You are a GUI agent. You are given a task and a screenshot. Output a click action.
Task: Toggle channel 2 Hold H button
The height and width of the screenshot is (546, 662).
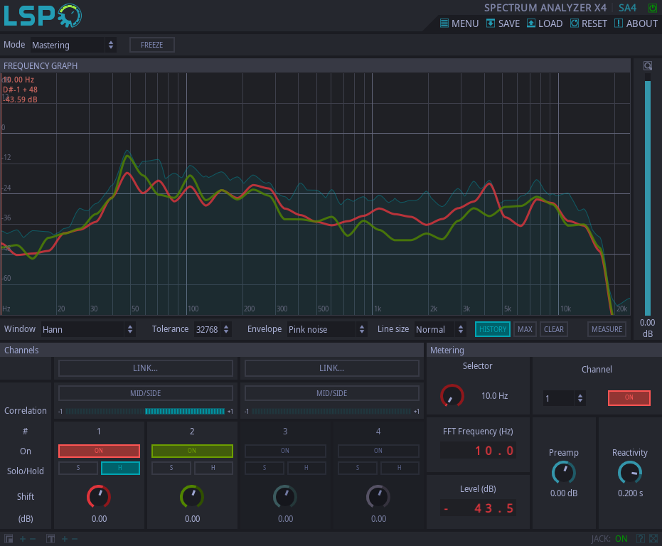pyautogui.click(x=213, y=468)
